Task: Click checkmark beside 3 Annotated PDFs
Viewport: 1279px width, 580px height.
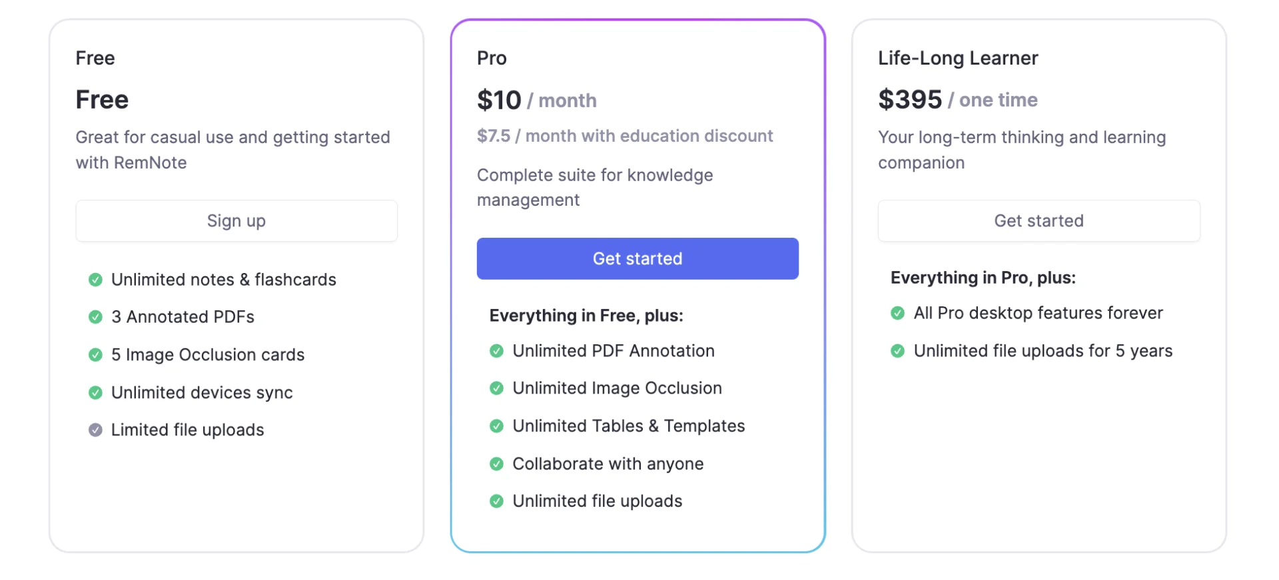Action: 96,317
